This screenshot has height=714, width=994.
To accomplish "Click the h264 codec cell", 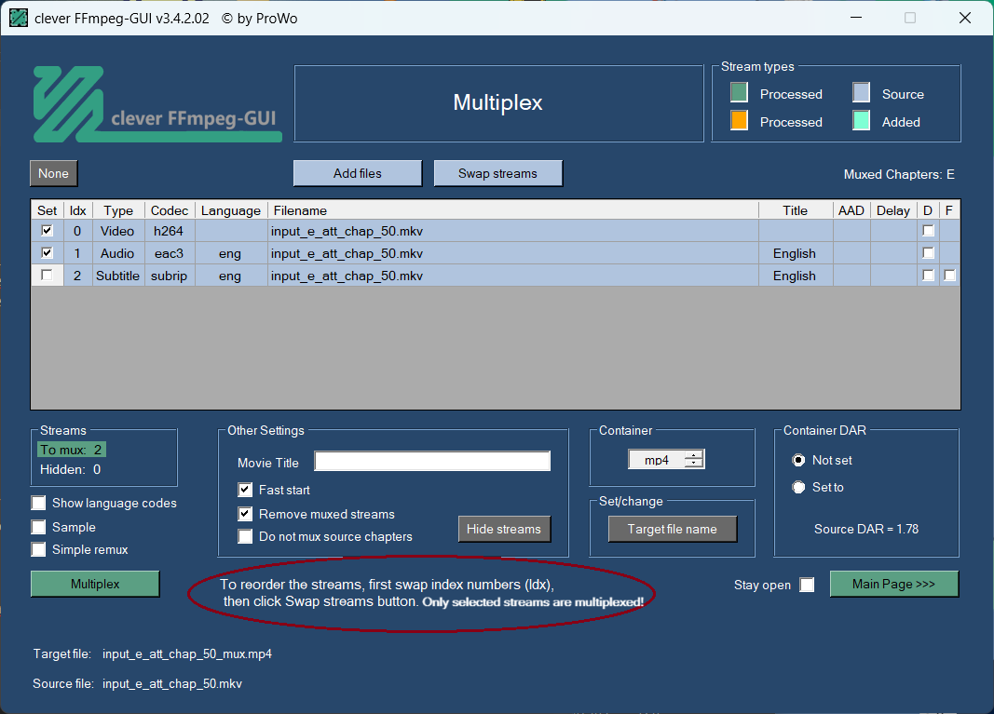I will [169, 231].
